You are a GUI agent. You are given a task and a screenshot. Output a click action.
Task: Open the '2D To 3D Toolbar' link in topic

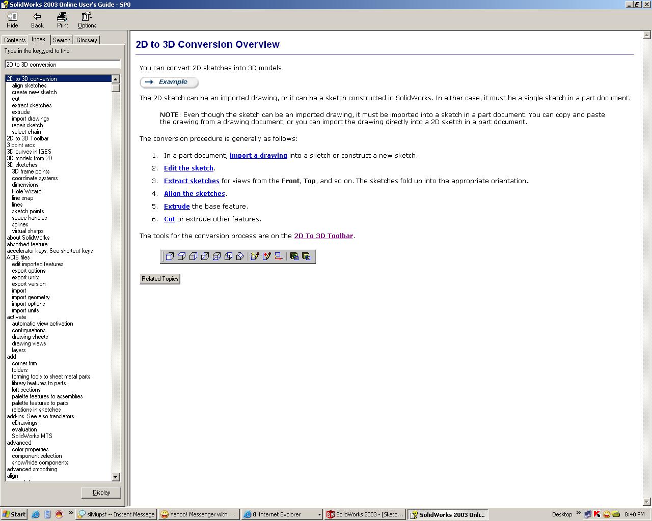coord(323,236)
